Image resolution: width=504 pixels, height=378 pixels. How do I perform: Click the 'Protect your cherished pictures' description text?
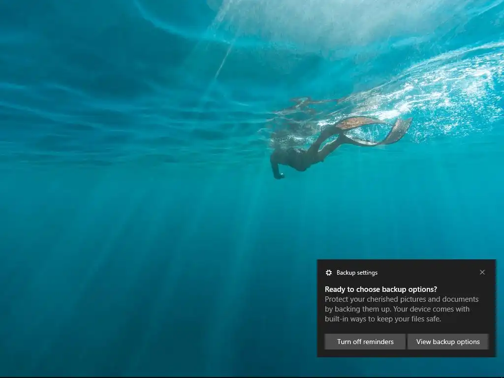coord(402,309)
